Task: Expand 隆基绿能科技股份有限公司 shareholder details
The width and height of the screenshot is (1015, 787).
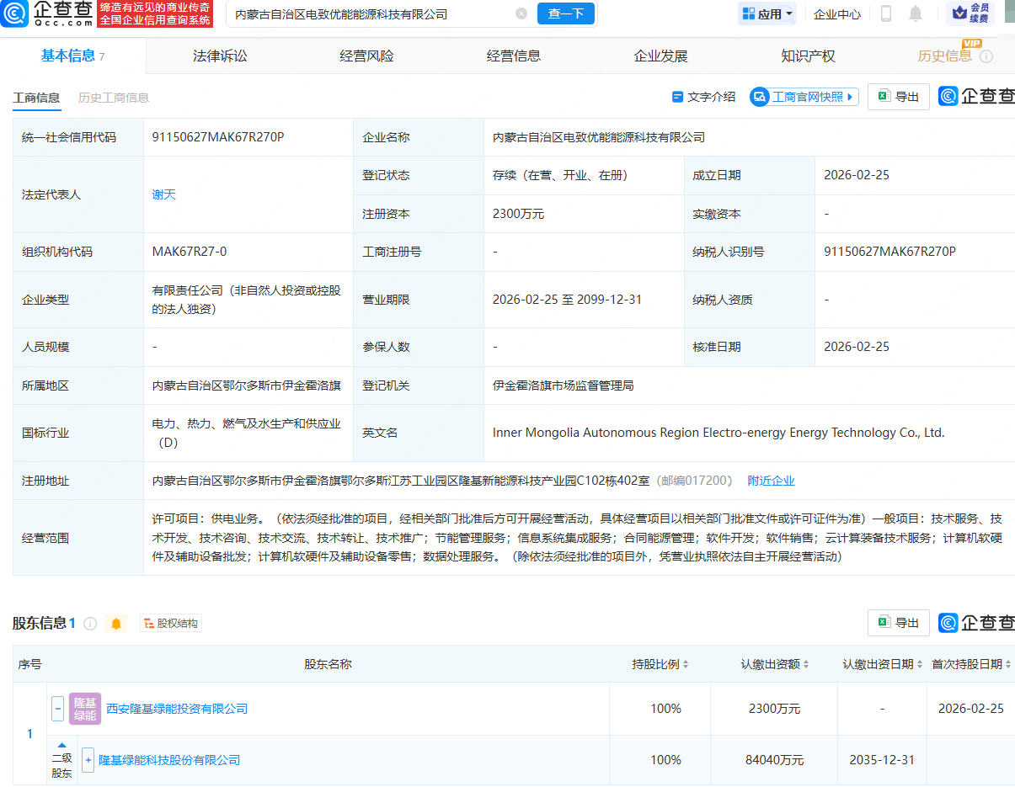Action: coord(88,760)
